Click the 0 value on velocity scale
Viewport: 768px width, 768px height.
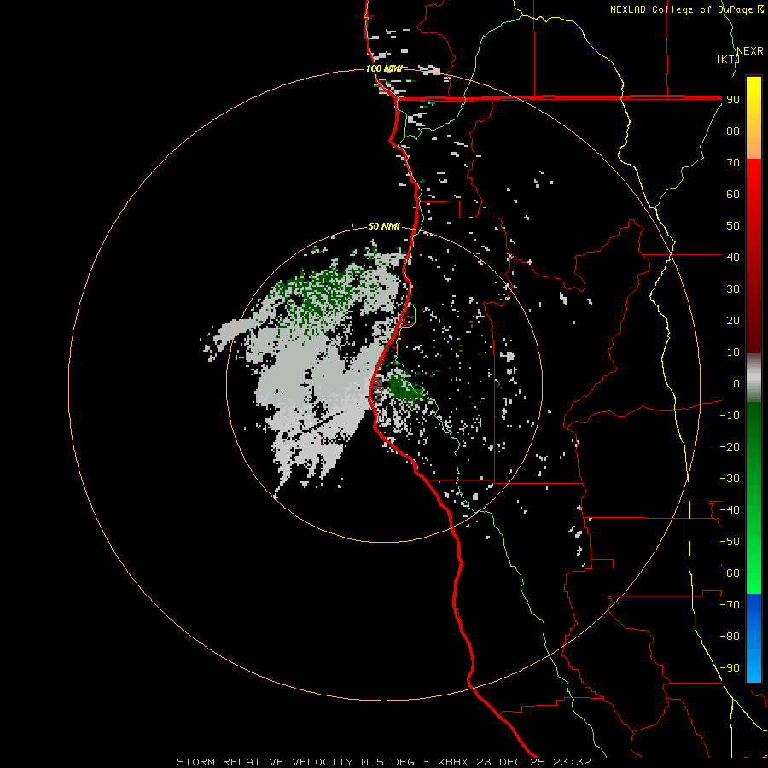pos(736,383)
